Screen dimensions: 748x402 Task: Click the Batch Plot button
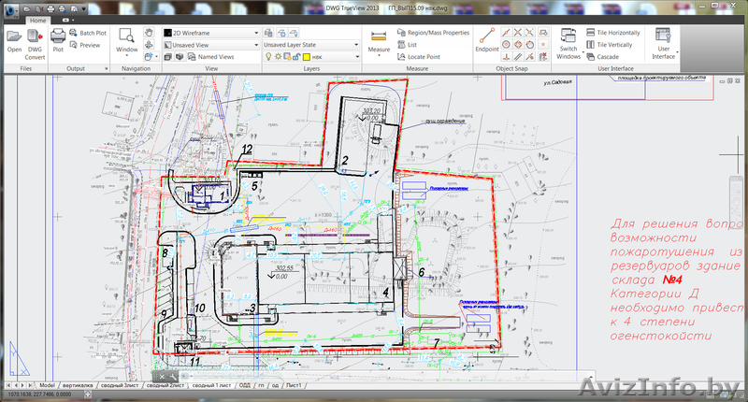point(90,33)
